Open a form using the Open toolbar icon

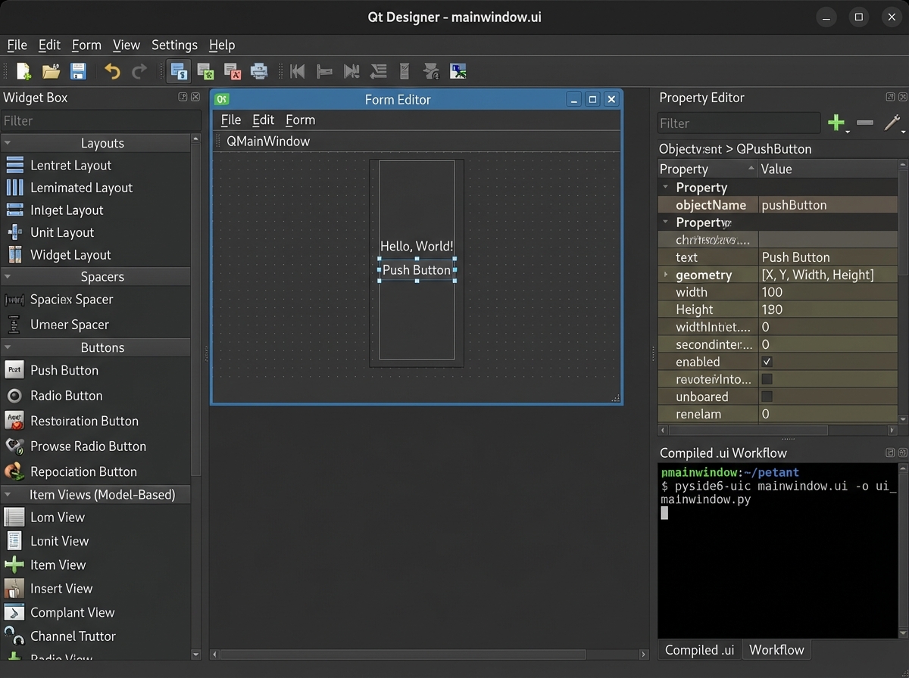tap(51, 70)
